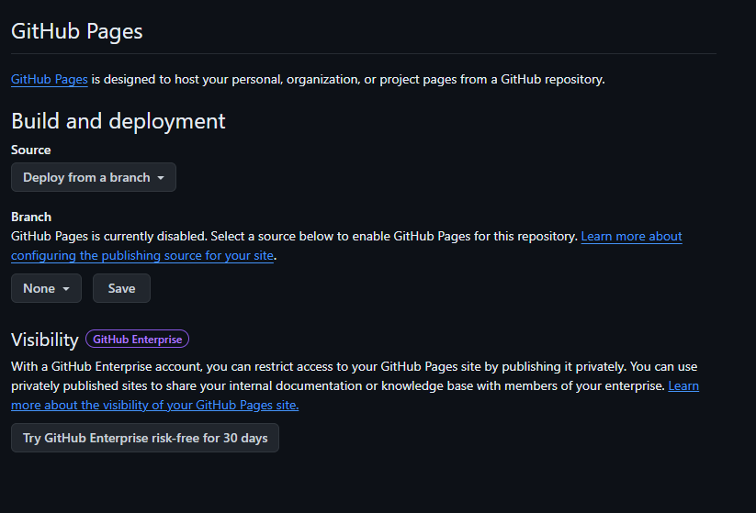Click configuring the publishing source for your site

pyautogui.click(x=142, y=255)
